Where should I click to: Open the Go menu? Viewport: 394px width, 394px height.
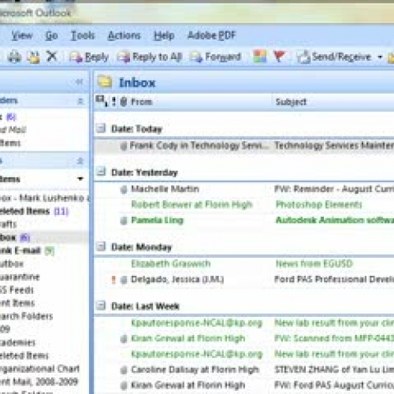(51, 35)
